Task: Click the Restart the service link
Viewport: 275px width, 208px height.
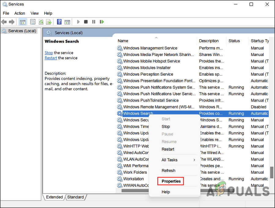Action: pyautogui.click(x=51, y=58)
